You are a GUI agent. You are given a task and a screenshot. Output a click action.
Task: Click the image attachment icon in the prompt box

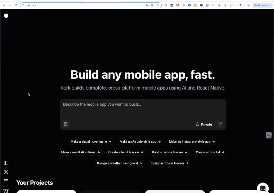[66, 124]
